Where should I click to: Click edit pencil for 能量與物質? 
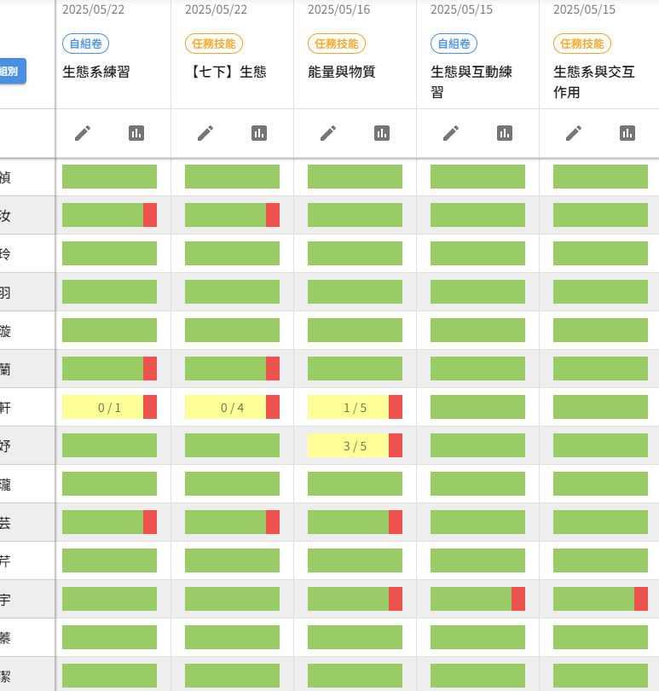click(327, 133)
